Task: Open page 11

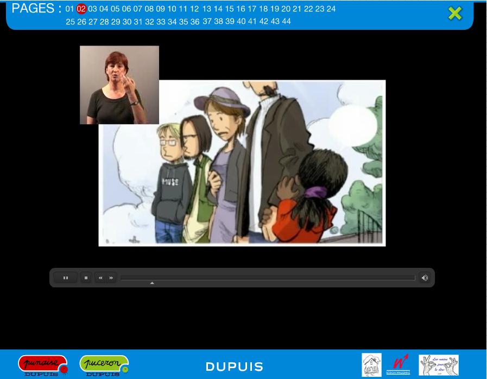Action: [183, 9]
